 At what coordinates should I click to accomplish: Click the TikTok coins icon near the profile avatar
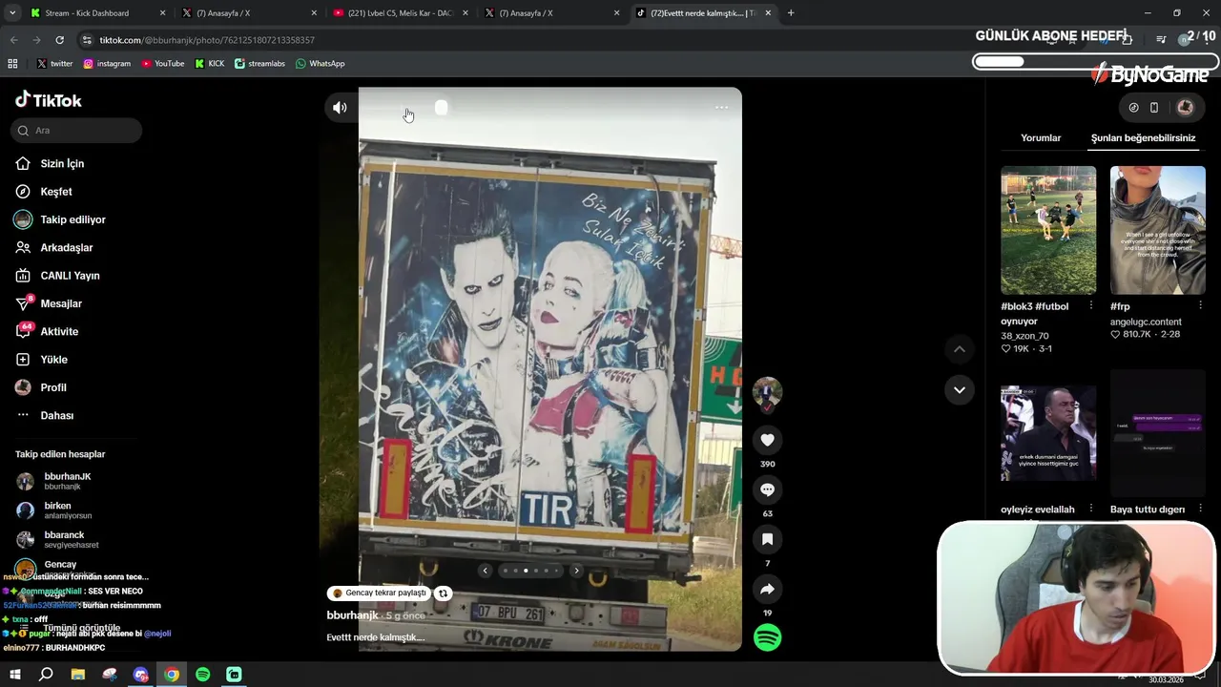(1133, 108)
